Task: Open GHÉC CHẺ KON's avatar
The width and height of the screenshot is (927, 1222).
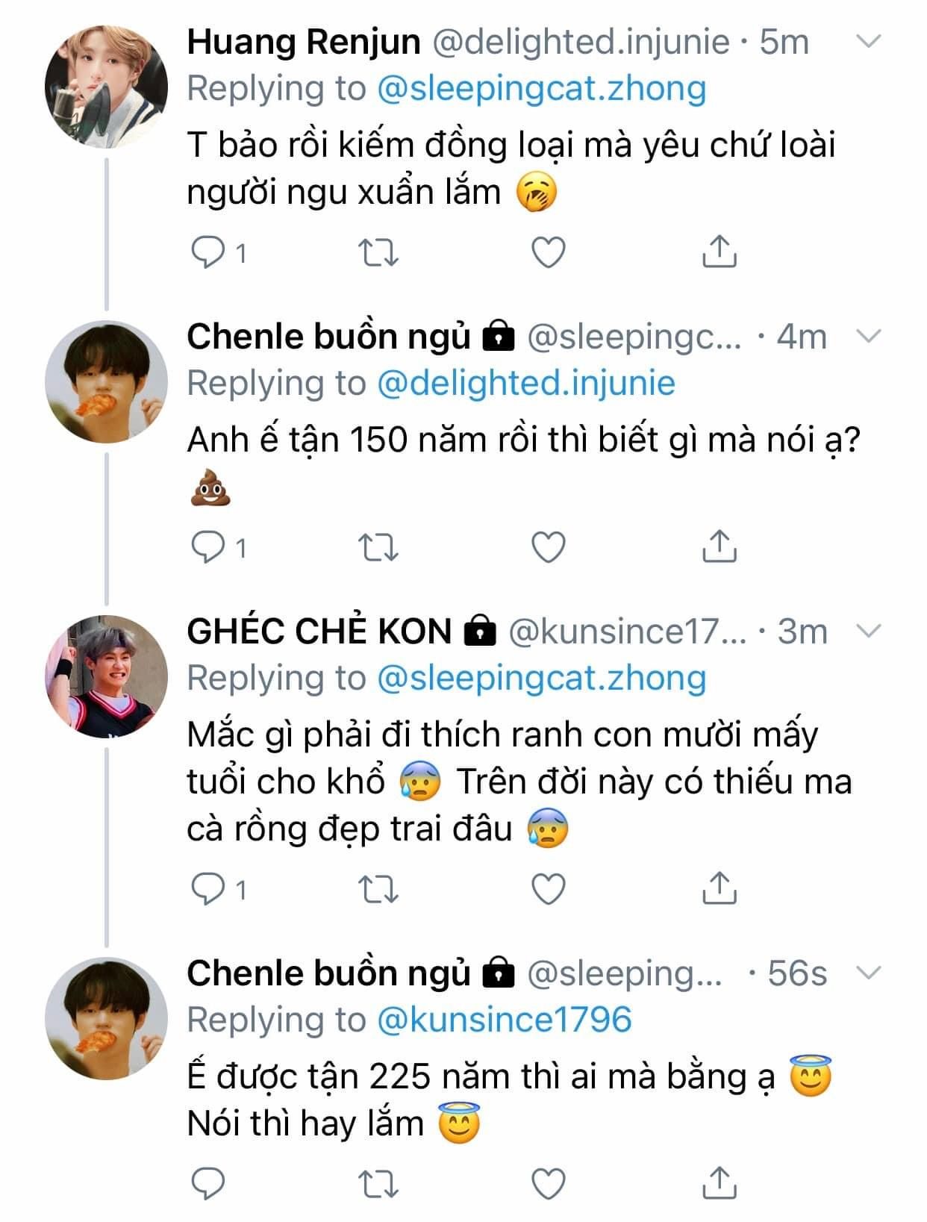Action: 107,677
